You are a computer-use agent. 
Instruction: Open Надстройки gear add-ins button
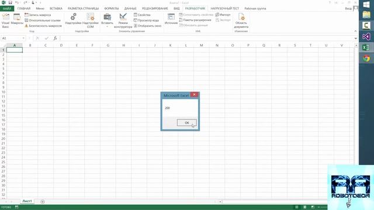pyautogui.click(x=73, y=19)
